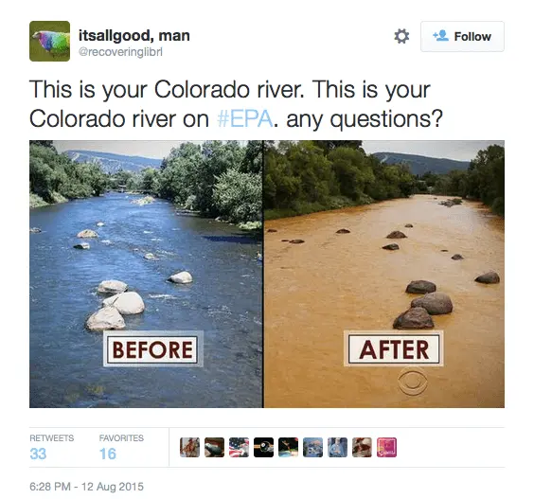This screenshot has width=534, height=499.
Task: Open the gear settings icon beside Follow
Action: coord(401,36)
